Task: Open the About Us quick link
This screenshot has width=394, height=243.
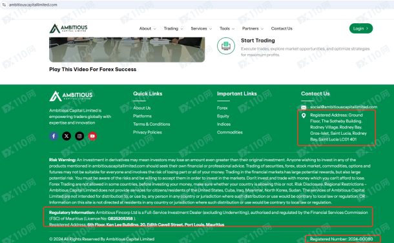Action: coord(141,108)
